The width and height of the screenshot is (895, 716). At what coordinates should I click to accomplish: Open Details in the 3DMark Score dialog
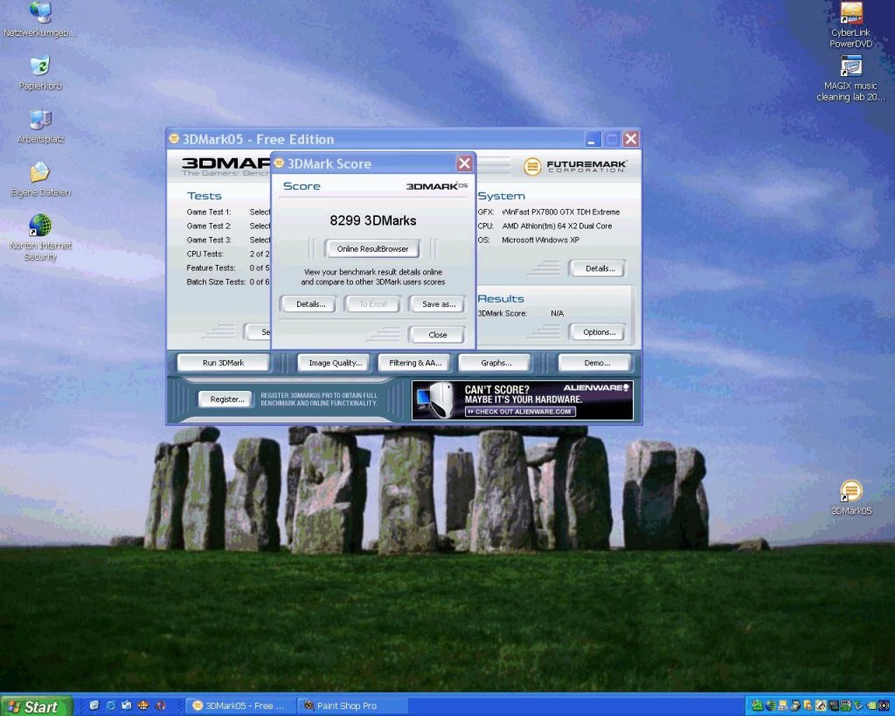pyautogui.click(x=310, y=303)
